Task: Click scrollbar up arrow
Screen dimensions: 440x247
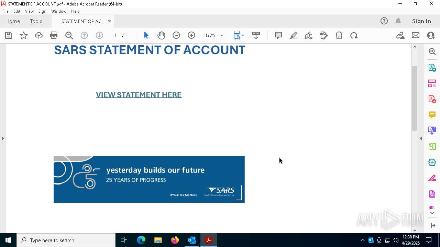Action: [415, 47]
